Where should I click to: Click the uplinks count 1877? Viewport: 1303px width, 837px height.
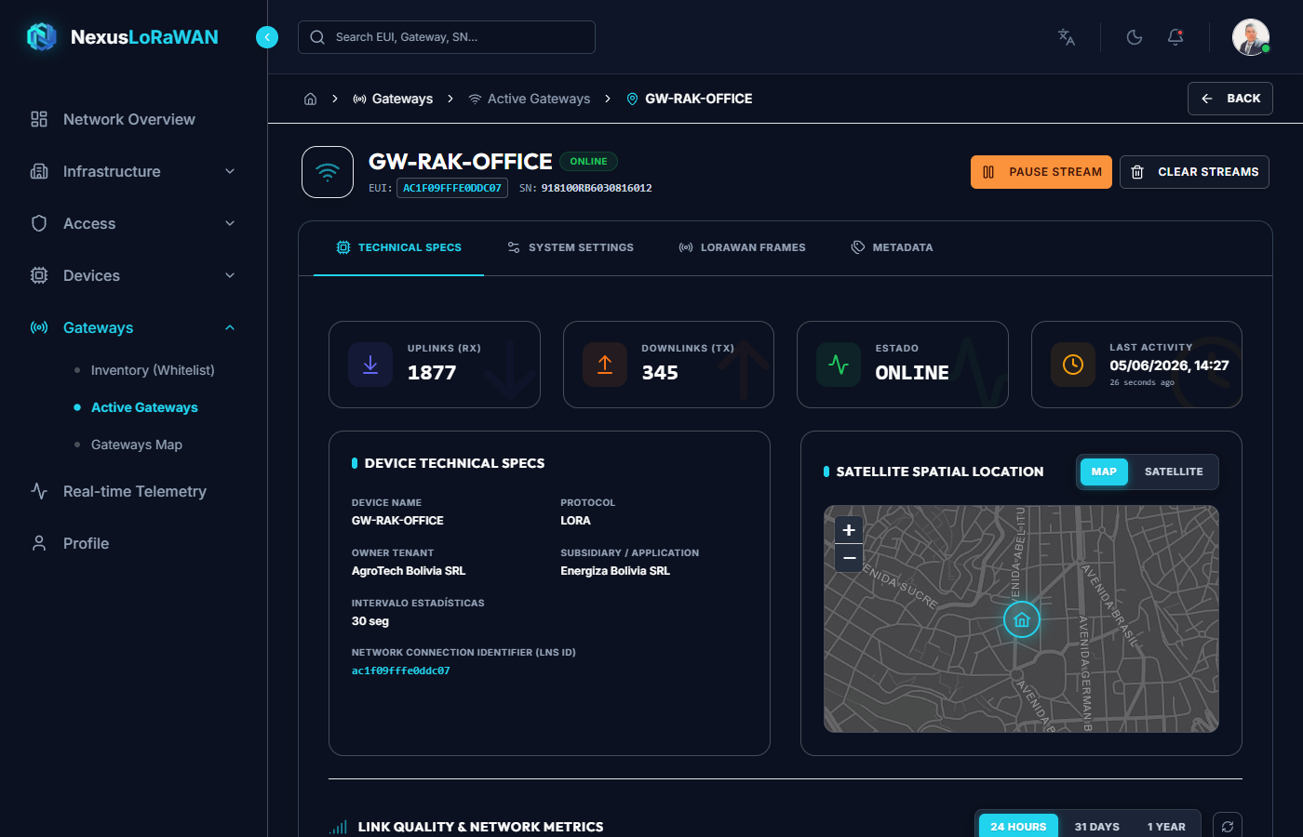pos(432,373)
